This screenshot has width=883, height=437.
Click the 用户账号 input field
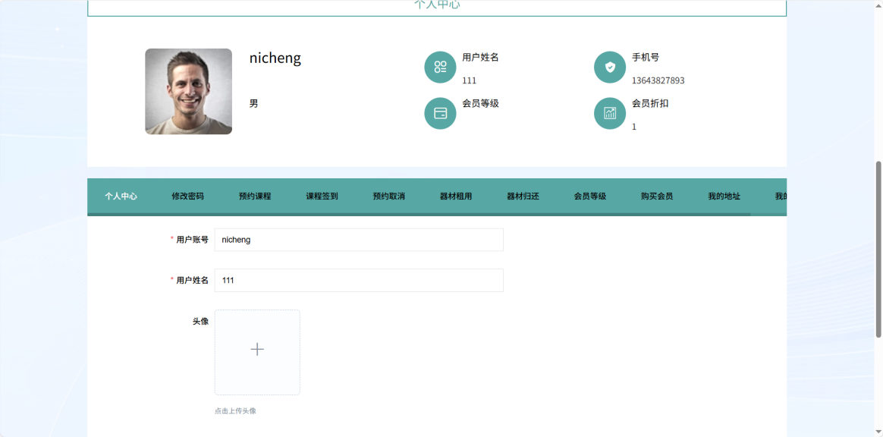click(359, 240)
